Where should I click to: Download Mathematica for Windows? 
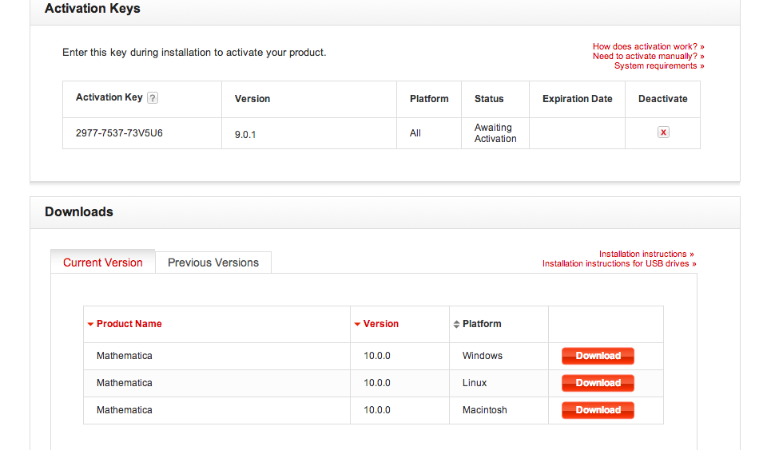click(x=598, y=356)
